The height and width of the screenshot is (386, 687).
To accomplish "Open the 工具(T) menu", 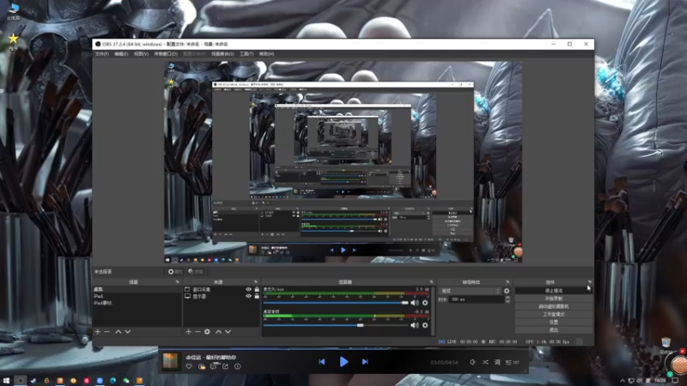I will (246, 54).
